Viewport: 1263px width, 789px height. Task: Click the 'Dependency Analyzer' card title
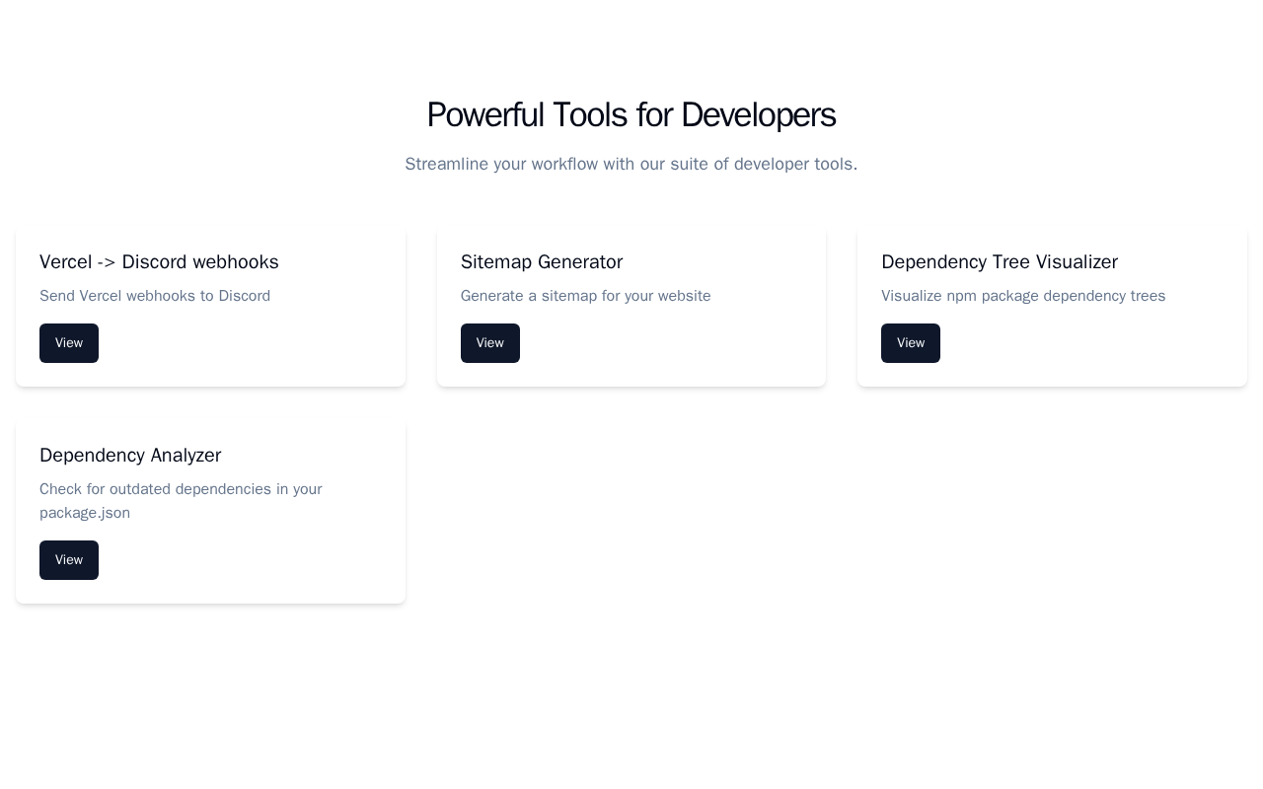[130, 456]
